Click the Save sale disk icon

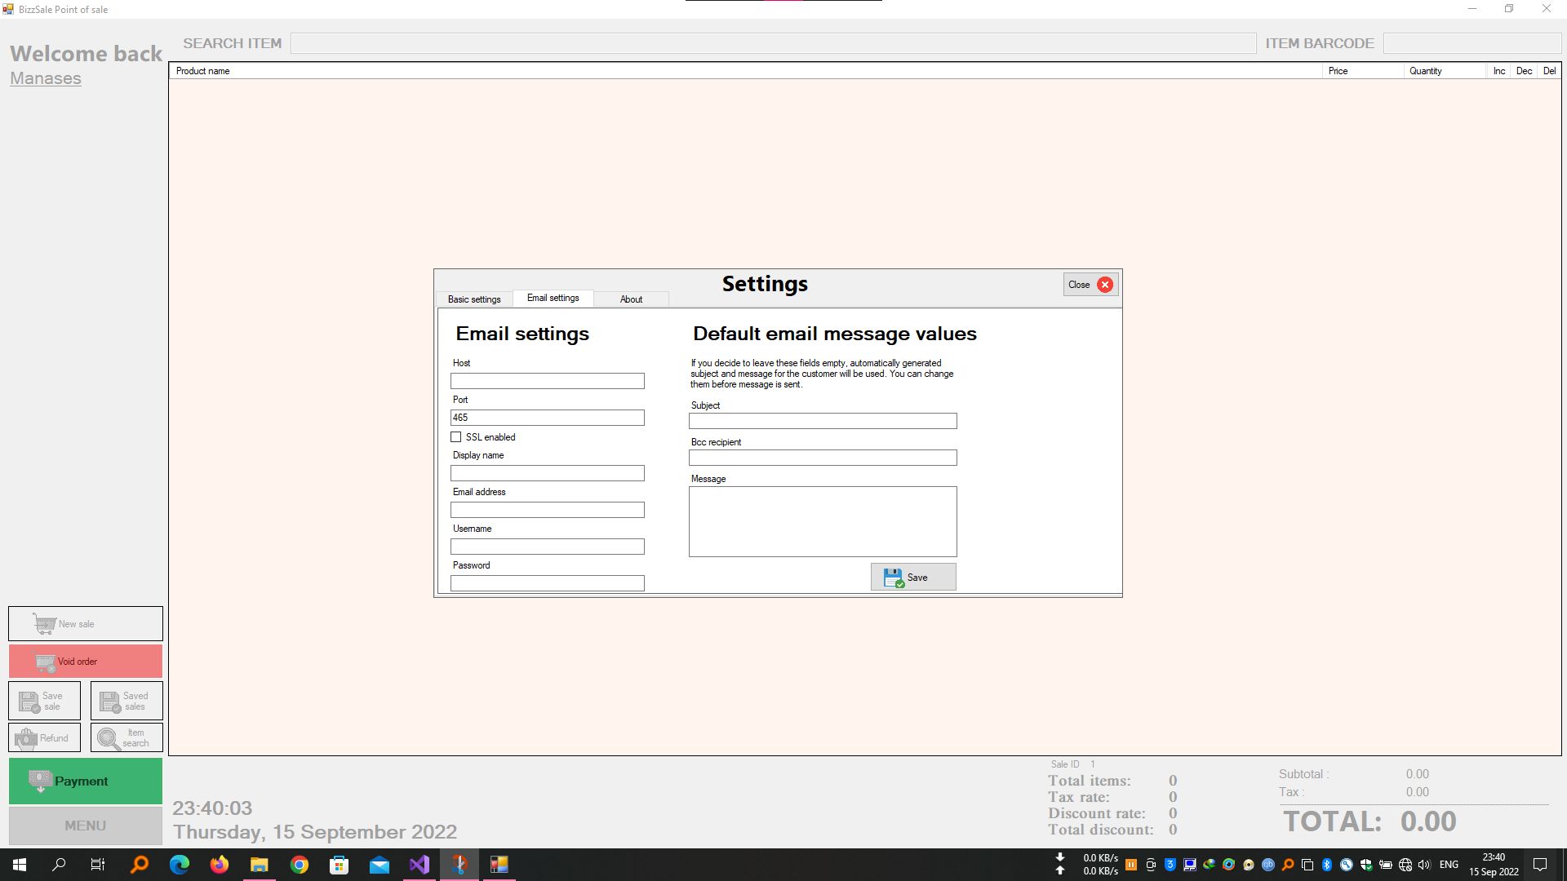(29, 702)
